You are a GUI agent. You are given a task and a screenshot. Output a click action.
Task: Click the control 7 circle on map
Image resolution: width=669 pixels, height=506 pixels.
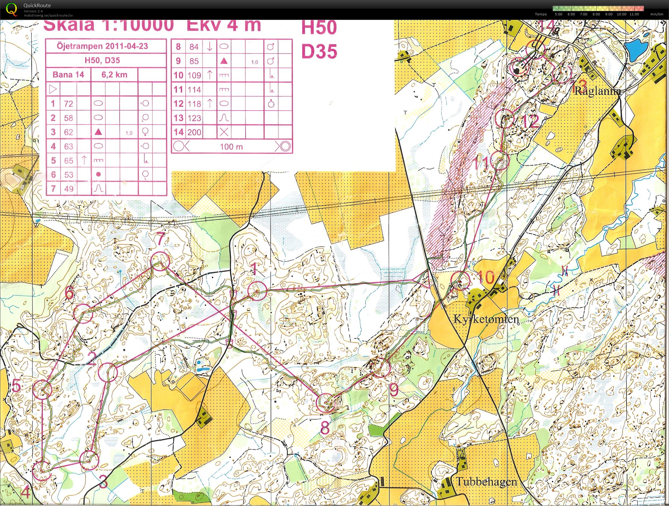point(160,261)
